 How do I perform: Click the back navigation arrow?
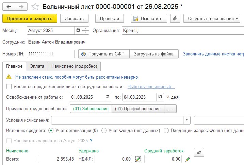click(x=9, y=6)
